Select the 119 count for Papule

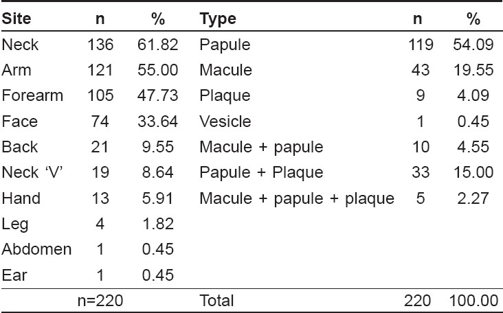point(421,45)
